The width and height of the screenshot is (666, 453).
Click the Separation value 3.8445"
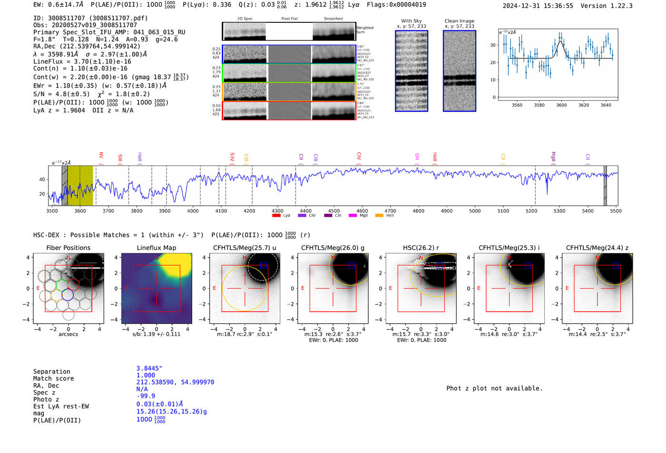click(149, 368)
